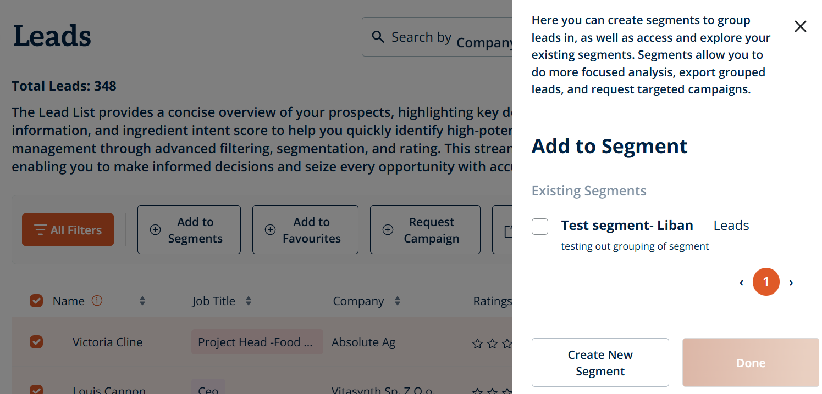This screenshot has width=822, height=394.
Task: Click plus icon on Add to Segments
Action: tap(156, 230)
